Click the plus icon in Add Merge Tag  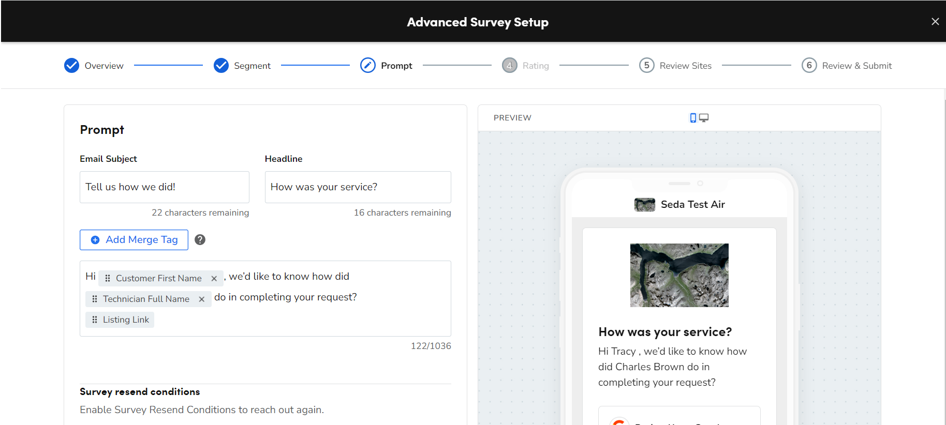click(95, 240)
